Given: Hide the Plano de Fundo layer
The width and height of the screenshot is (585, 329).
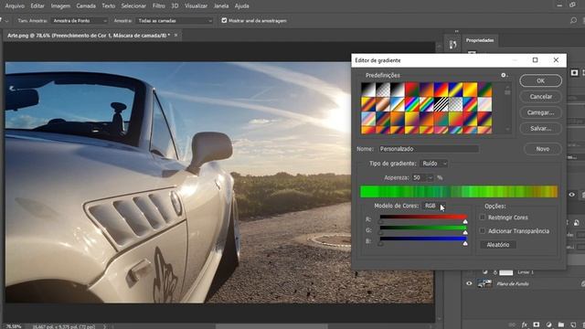Looking at the screenshot, I should 469,284.
